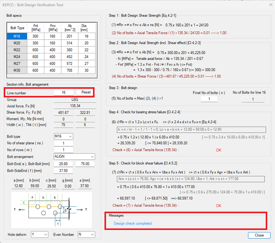Click the Design check completed message
275x243 pixels.
click(132, 224)
